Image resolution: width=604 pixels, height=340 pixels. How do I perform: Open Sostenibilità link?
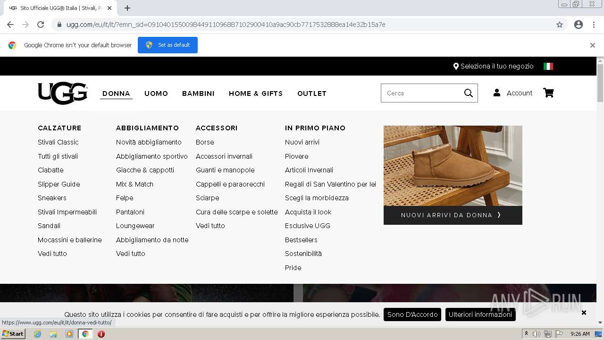click(x=303, y=254)
